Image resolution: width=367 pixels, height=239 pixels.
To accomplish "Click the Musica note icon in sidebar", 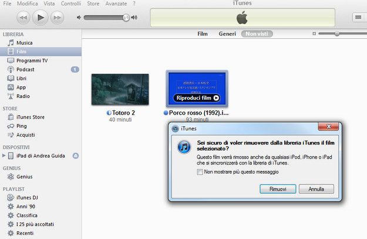I will point(11,43).
